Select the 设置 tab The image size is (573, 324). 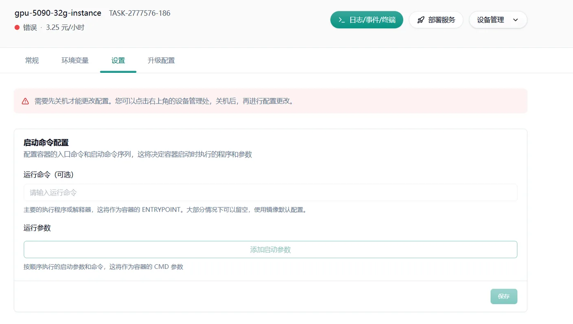coord(118,61)
